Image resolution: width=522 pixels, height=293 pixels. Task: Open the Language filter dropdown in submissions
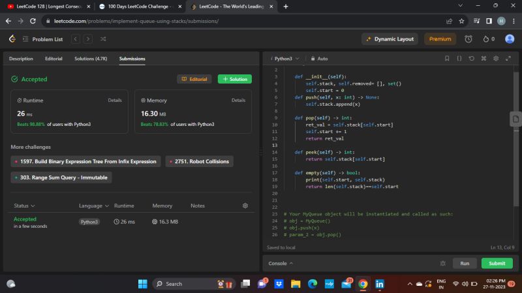(93, 206)
